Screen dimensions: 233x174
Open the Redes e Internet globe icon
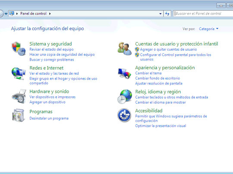point(19,73)
